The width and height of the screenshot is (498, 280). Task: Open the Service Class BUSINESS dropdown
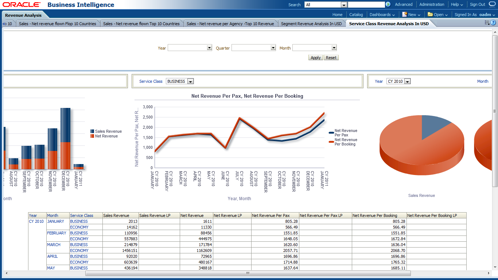(x=190, y=81)
